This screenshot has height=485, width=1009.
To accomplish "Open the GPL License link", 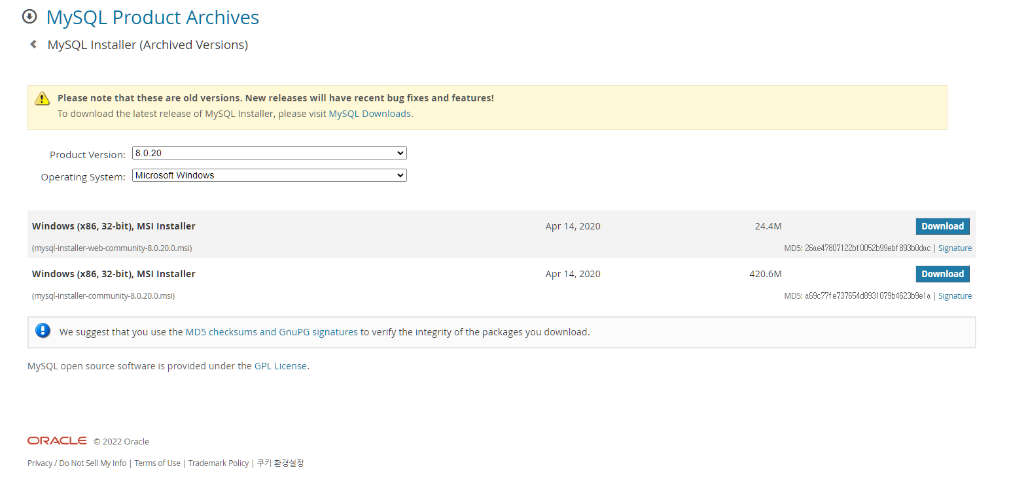I will pos(281,366).
